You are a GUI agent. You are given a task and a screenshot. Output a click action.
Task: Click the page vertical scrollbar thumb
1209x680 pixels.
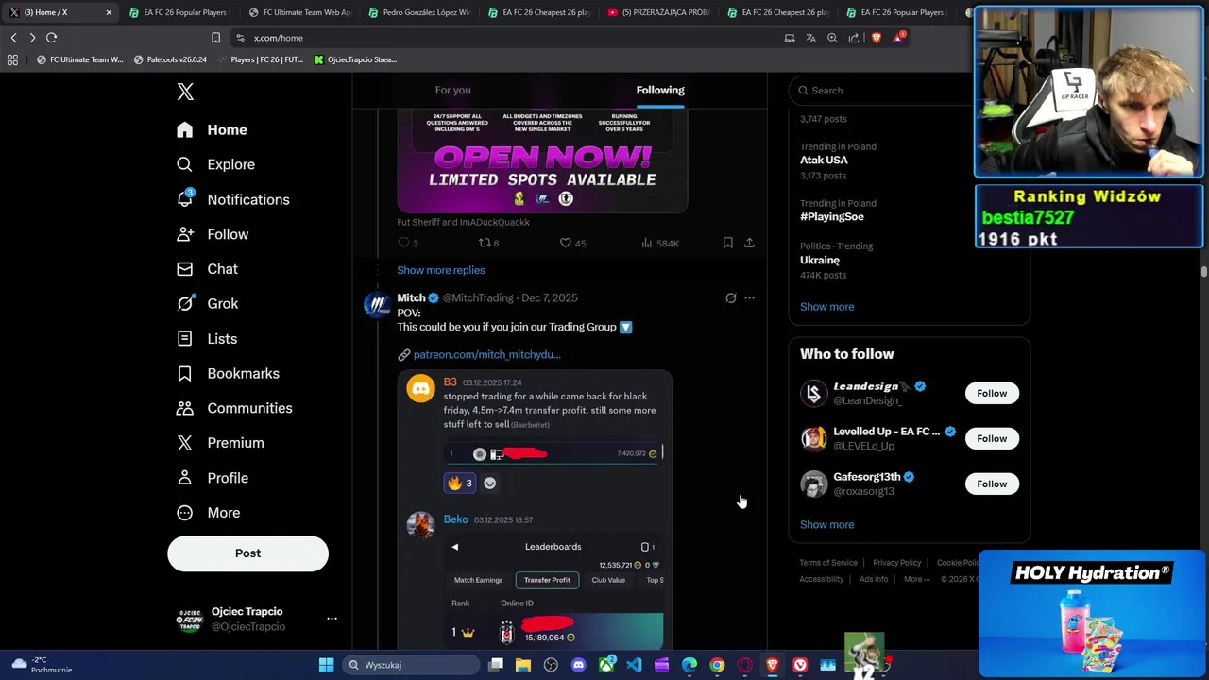pos(1203,272)
